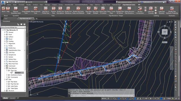Start Match Network Parts tool

click(36, 10)
